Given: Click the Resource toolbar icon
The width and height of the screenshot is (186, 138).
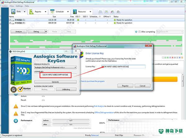Looking at the screenshot, I should coord(75,12).
